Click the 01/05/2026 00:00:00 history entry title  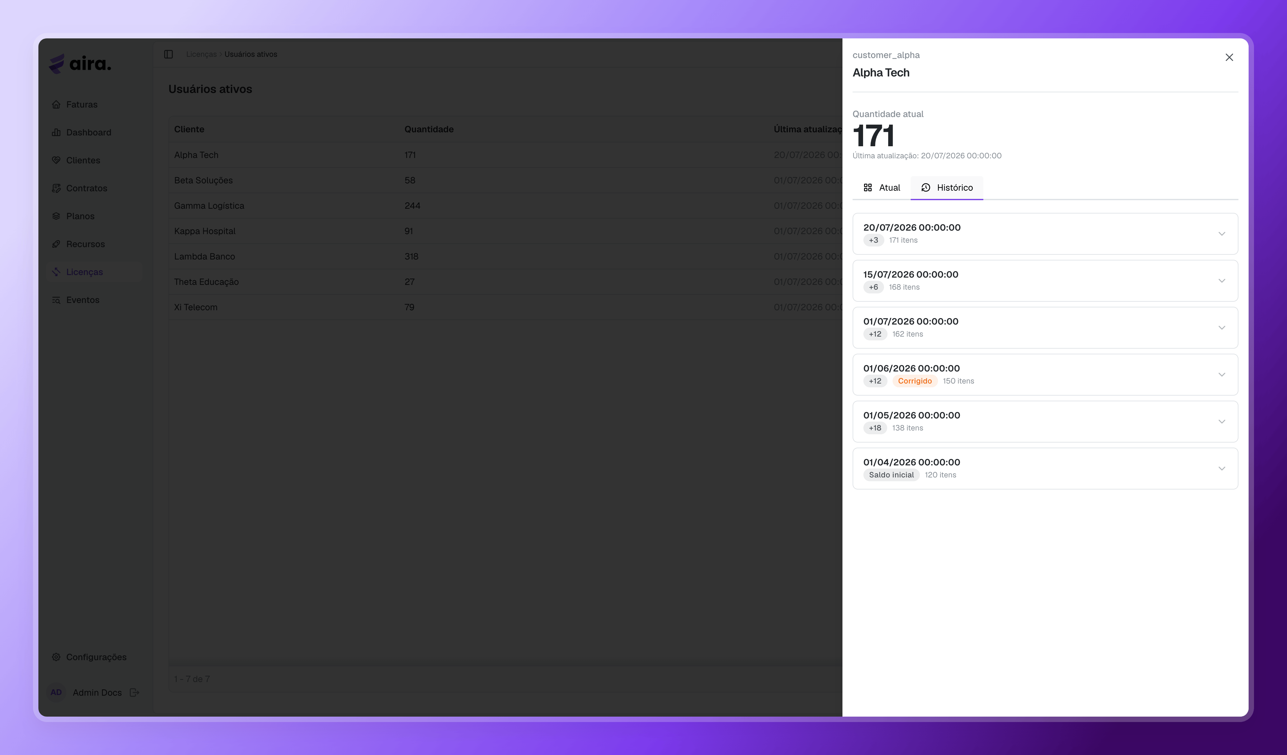coord(912,415)
